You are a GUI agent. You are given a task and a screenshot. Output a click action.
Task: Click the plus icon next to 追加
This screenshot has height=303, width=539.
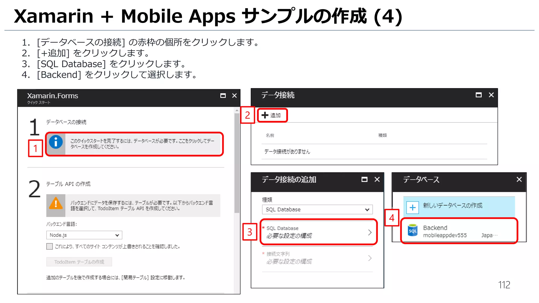[x=265, y=115]
